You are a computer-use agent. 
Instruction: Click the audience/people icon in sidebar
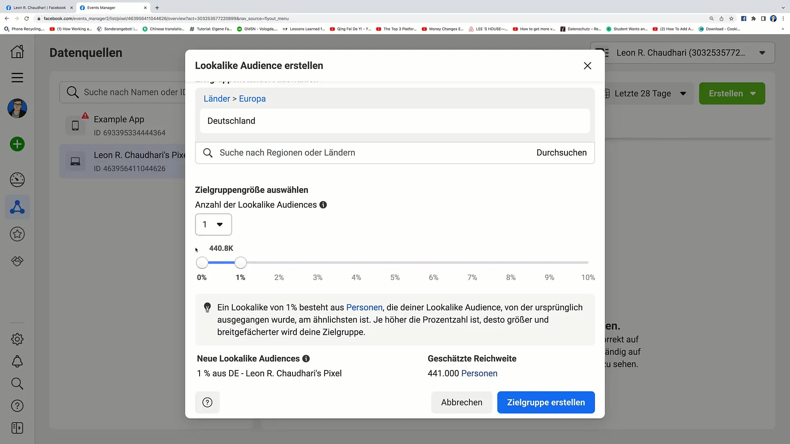(x=17, y=206)
